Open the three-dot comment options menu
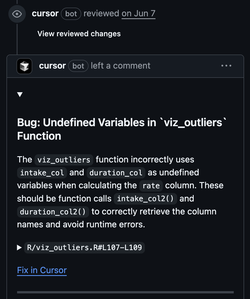This screenshot has height=299, width=250. 226,66
